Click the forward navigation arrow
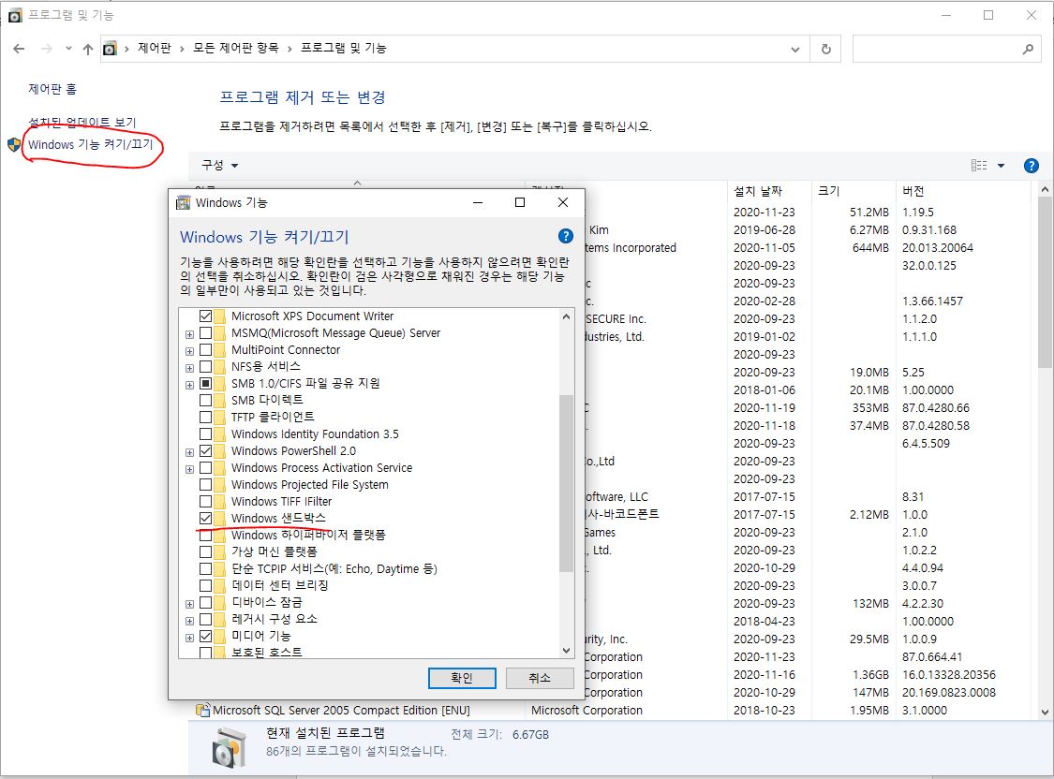Viewport: 1054px width, 779px height. click(x=47, y=49)
